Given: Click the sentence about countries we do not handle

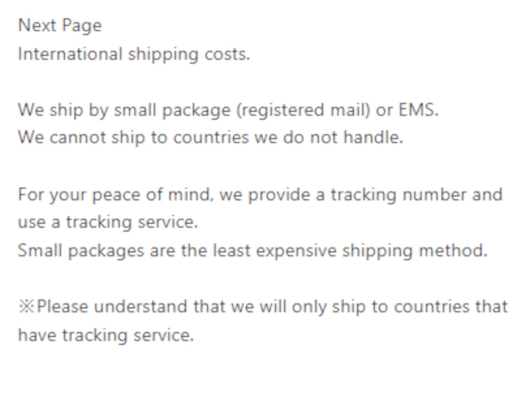Looking at the screenshot, I should tap(210, 137).
